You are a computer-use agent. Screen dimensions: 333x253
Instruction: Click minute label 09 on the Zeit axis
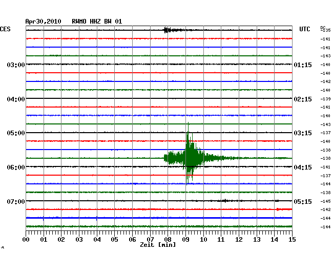point(185,240)
